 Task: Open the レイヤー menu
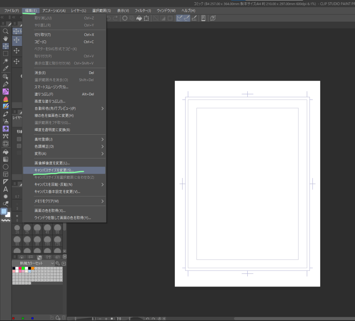point(78,10)
